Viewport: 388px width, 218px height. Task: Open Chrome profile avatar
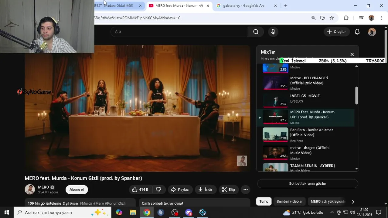[x=371, y=18]
